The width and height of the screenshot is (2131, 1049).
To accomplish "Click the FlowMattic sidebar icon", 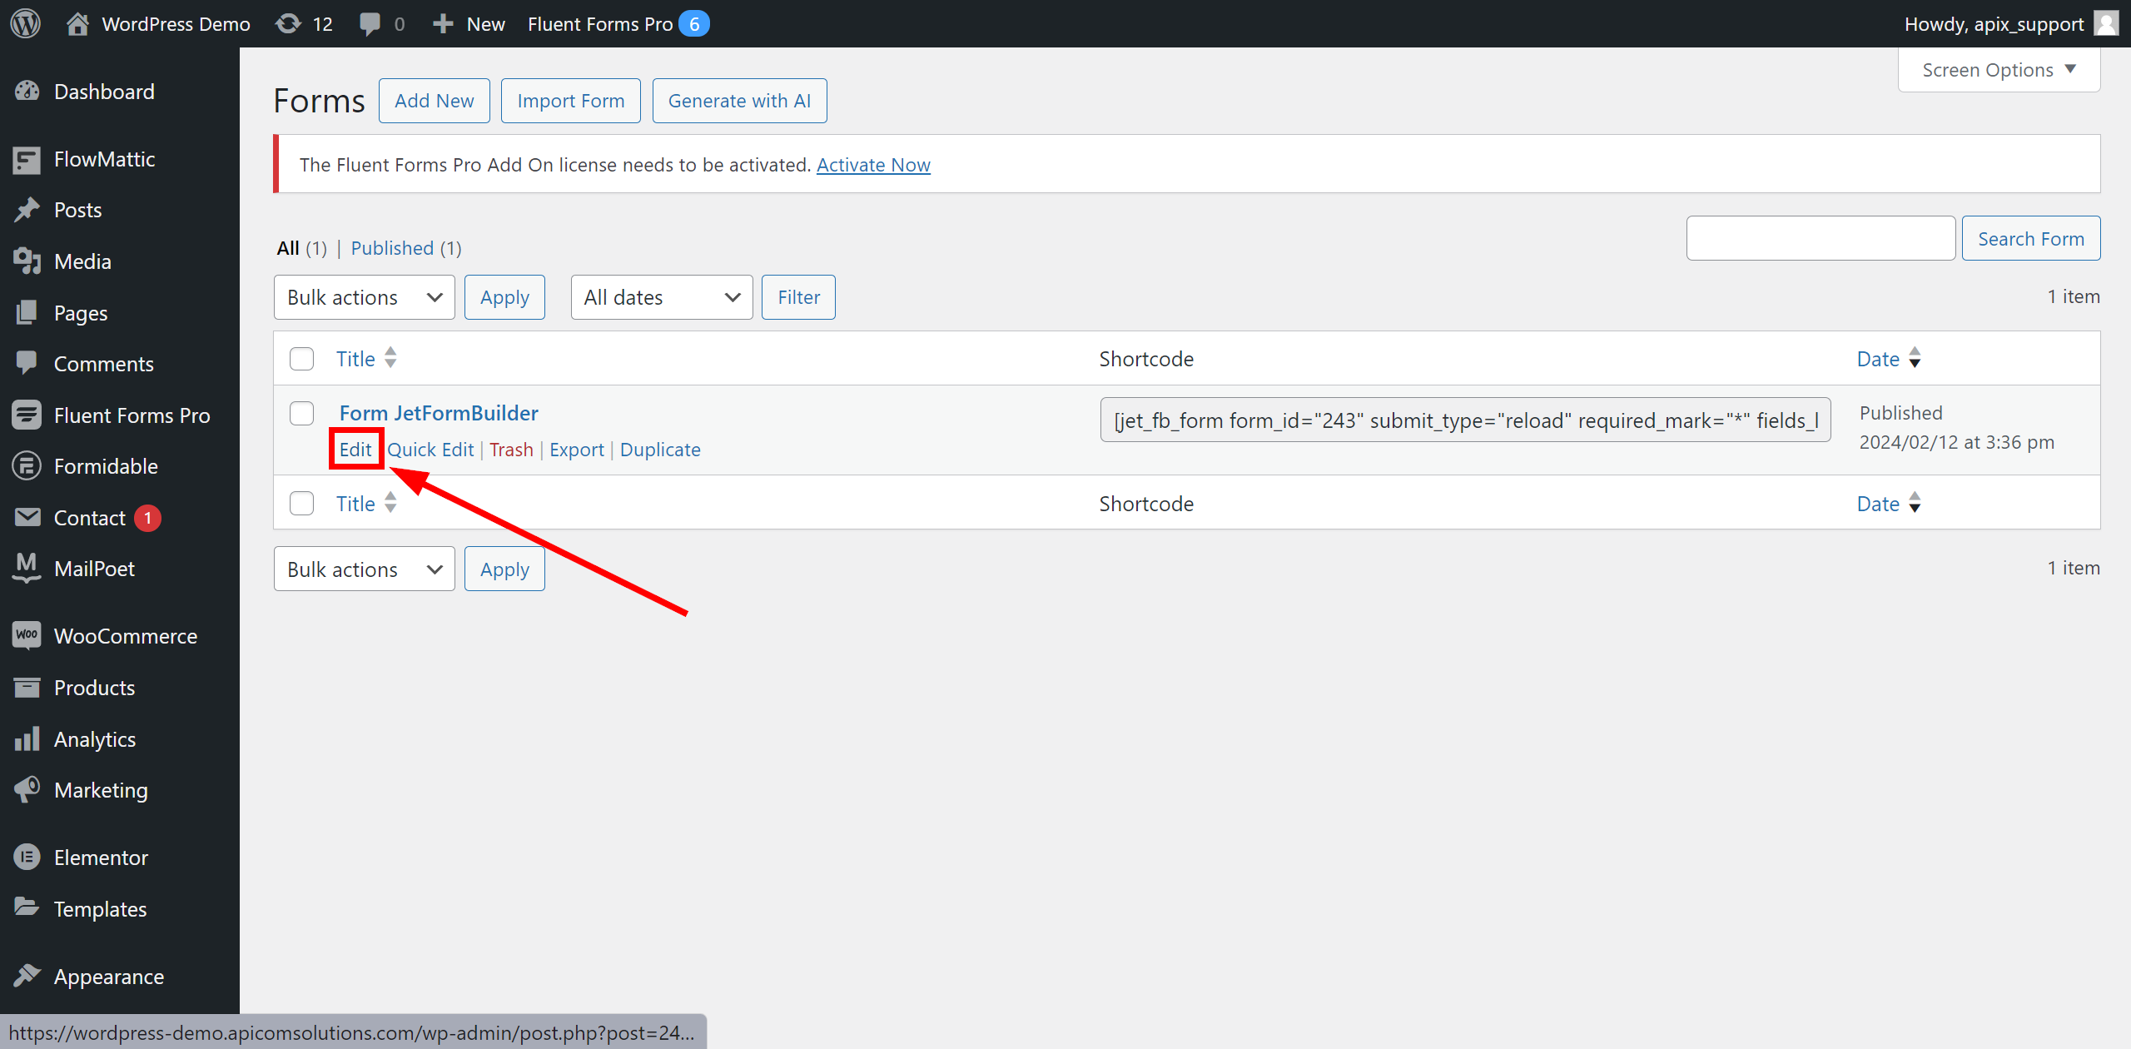I will (x=27, y=159).
